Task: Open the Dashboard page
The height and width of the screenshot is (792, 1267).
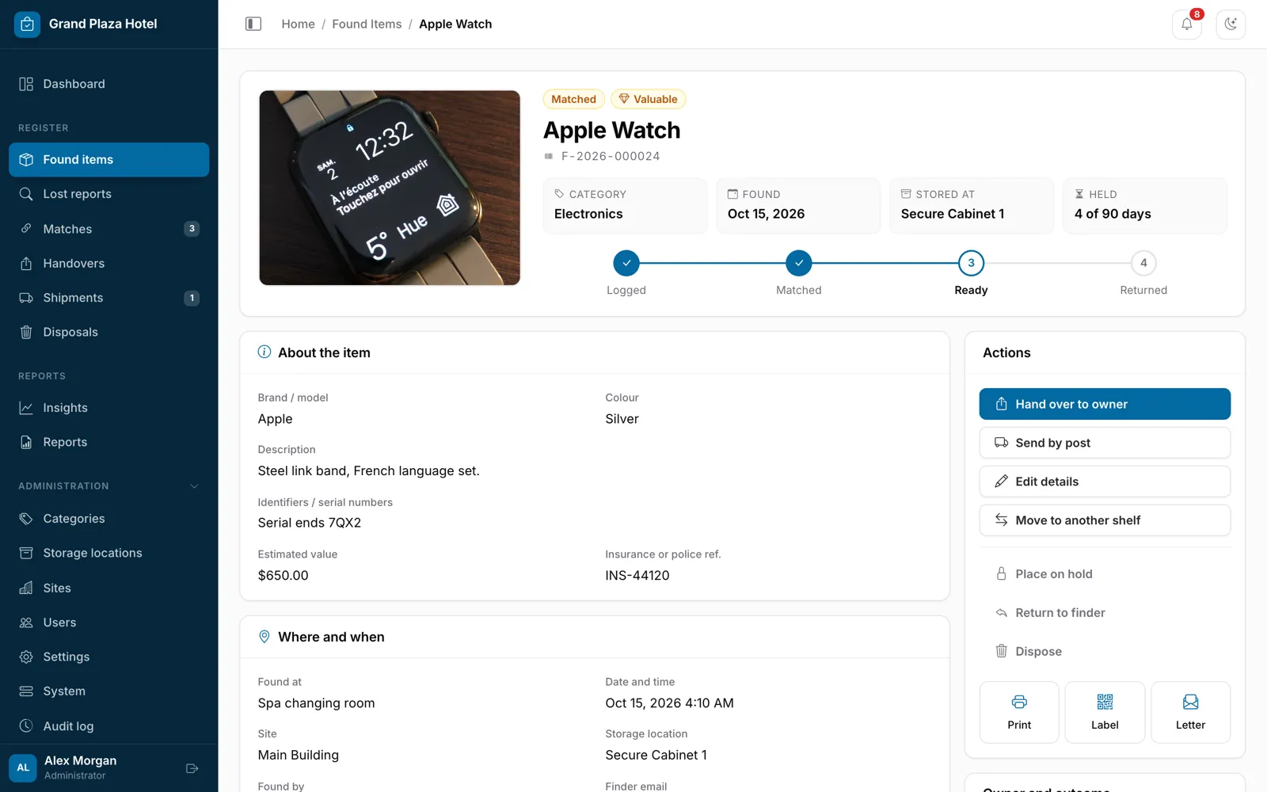Action: point(109,84)
